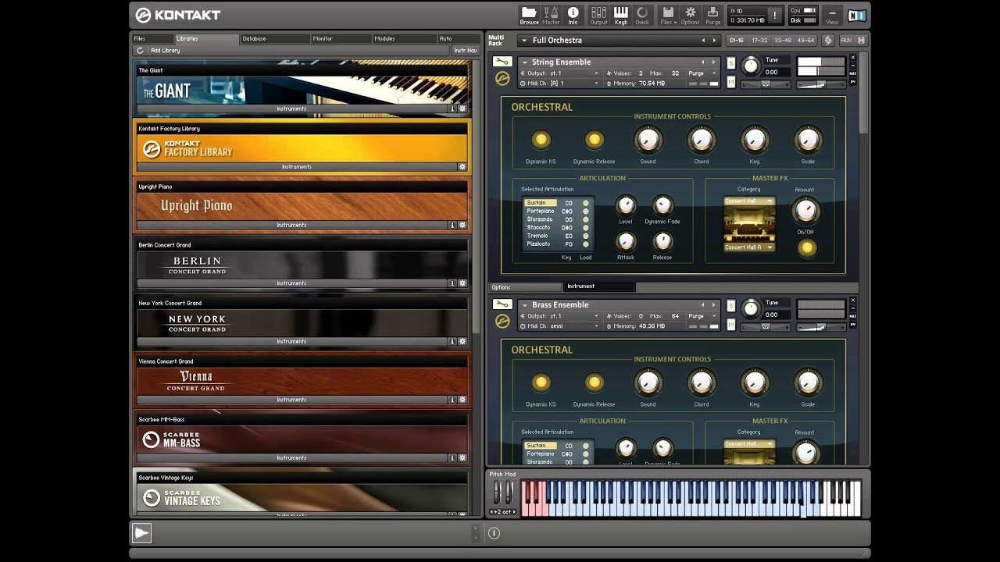Toggle the Info pane icon
The height and width of the screenshot is (562, 1000).
[x=573, y=15]
